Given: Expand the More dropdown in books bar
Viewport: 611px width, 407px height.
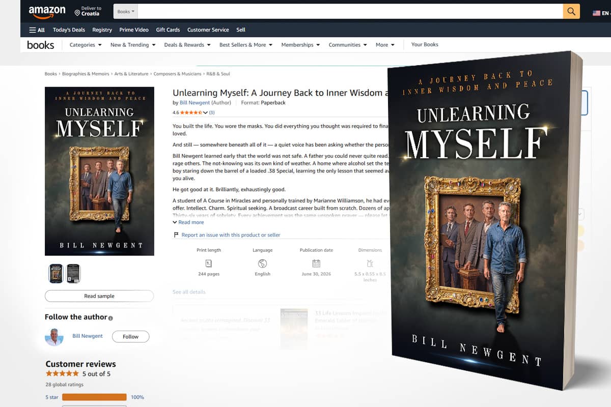Looking at the screenshot, I should point(385,45).
